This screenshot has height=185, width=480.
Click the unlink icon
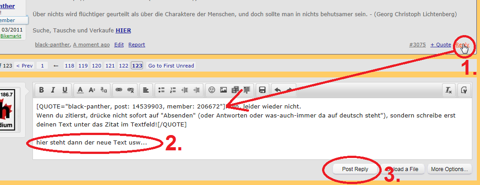pos(131,90)
